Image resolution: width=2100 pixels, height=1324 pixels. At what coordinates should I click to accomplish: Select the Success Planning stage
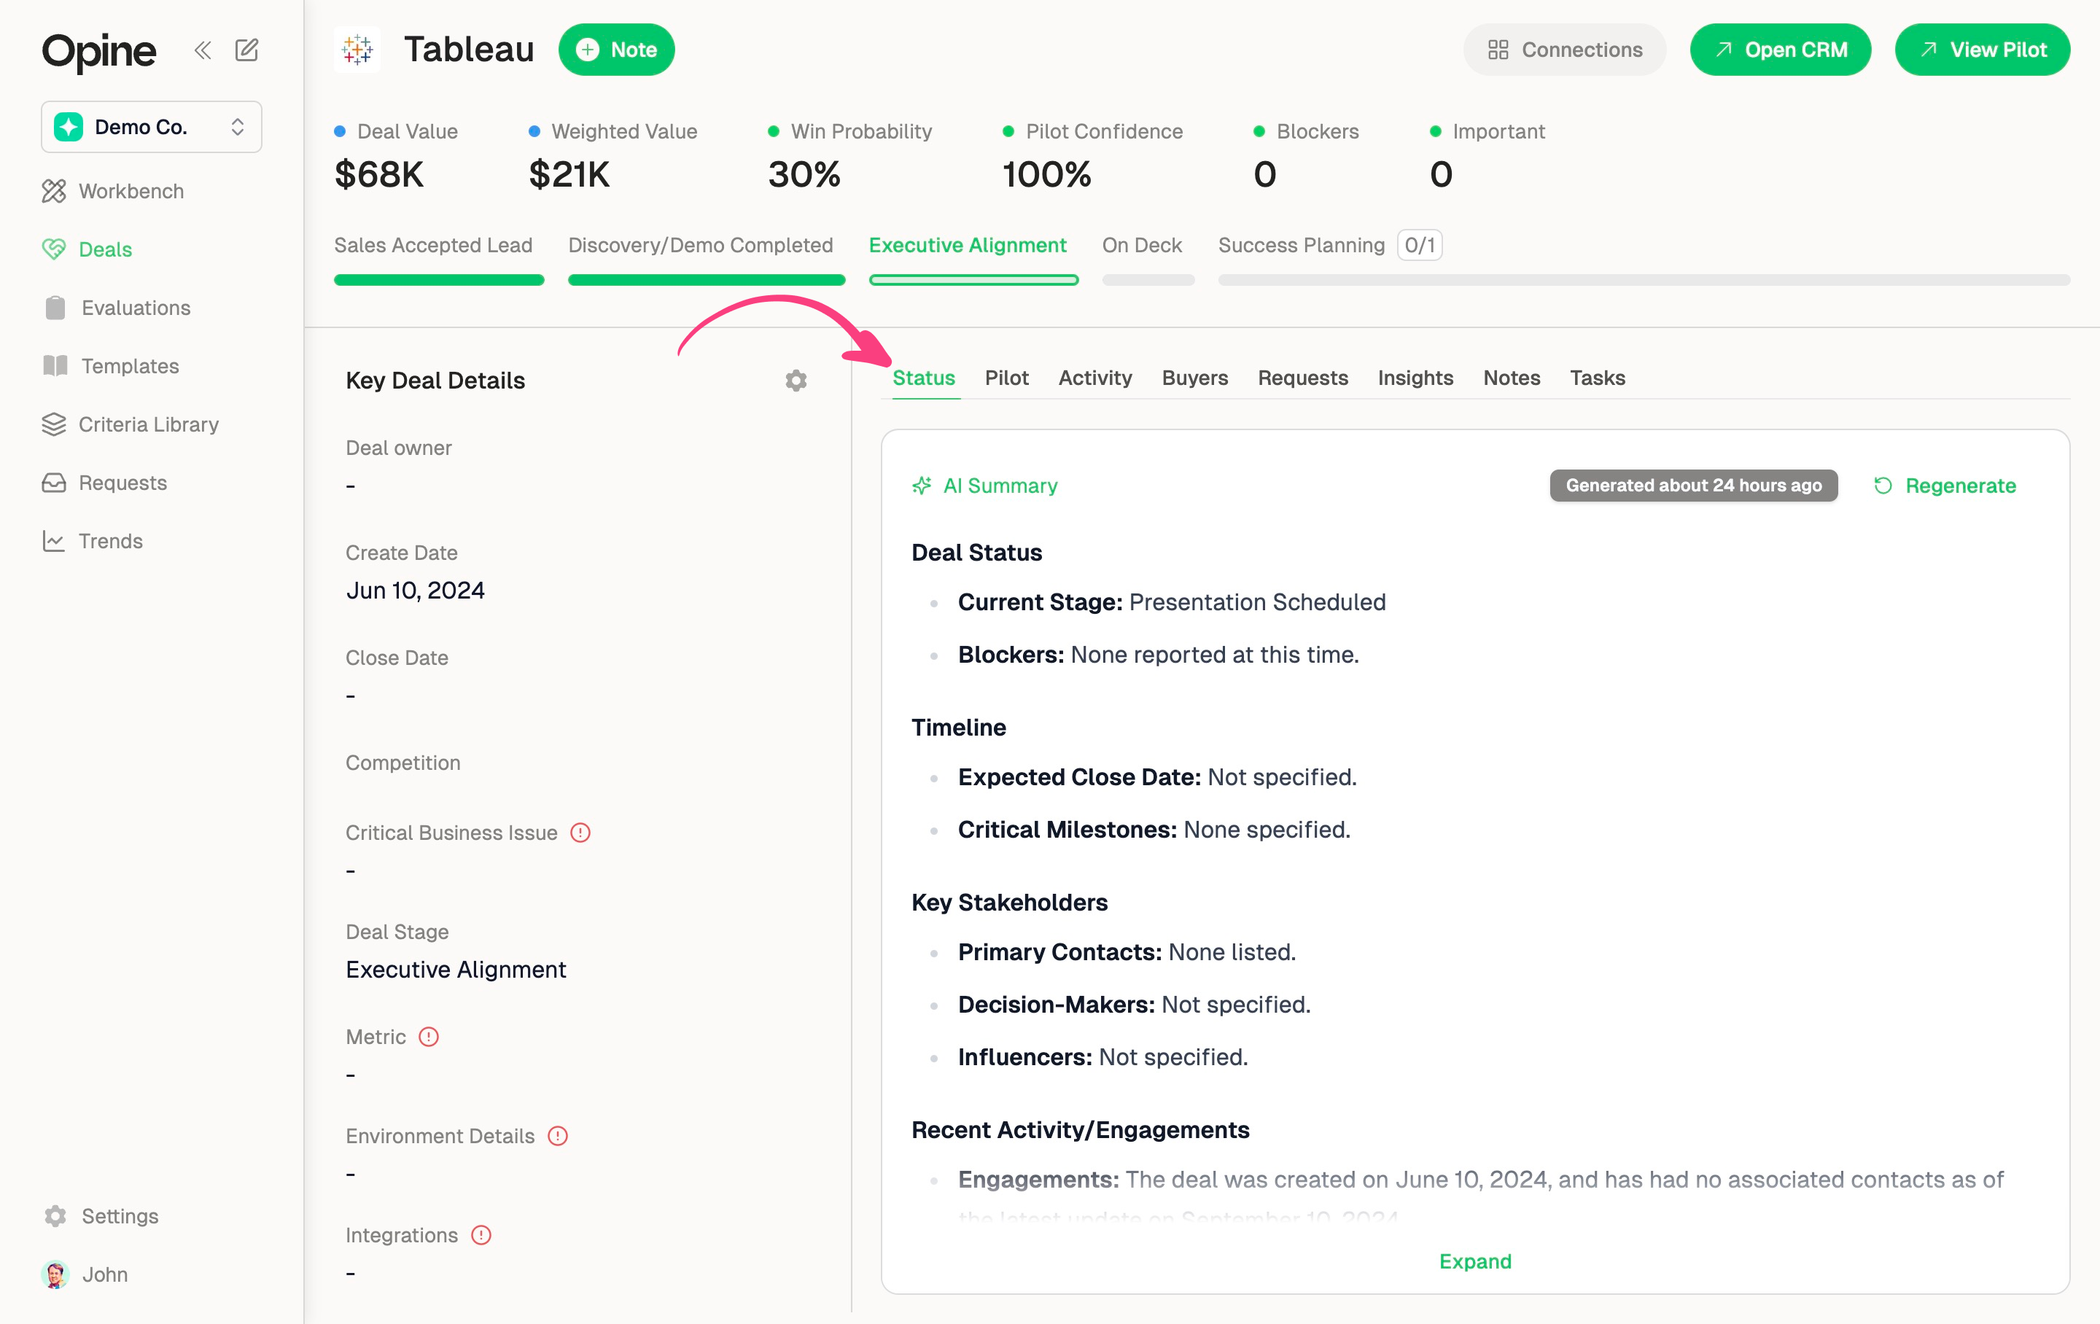pyautogui.click(x=1301, y=245)
